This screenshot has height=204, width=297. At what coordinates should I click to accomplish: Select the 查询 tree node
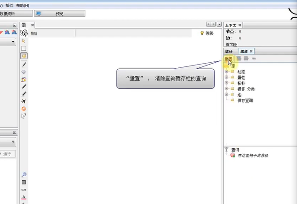[x=235, y=150]
